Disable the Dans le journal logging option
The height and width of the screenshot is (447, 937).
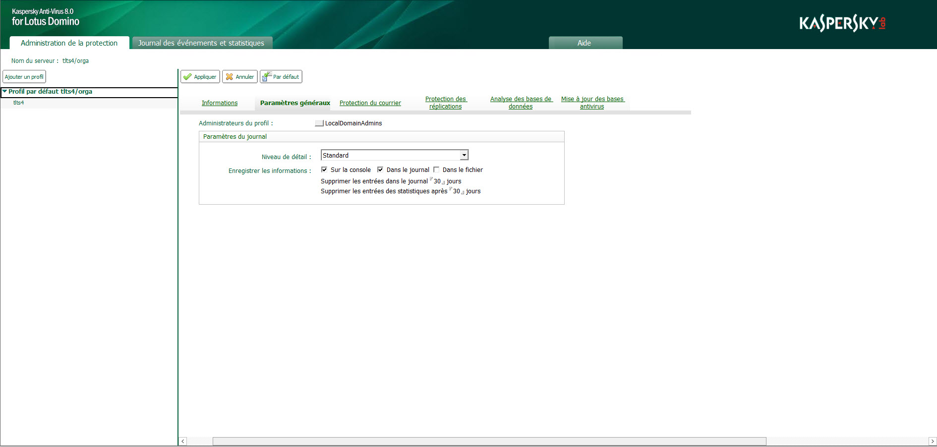380,169
